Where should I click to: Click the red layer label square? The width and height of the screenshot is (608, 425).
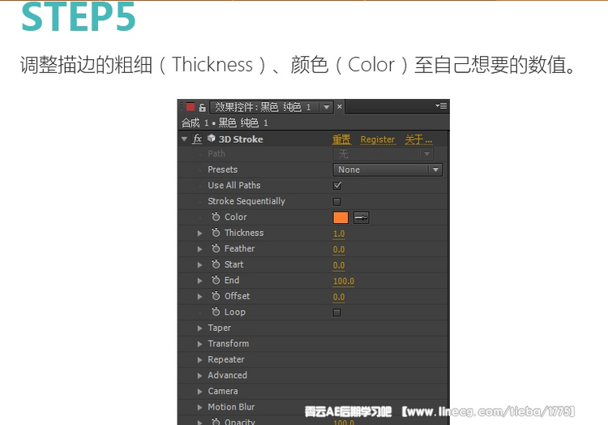coord(191,106)
